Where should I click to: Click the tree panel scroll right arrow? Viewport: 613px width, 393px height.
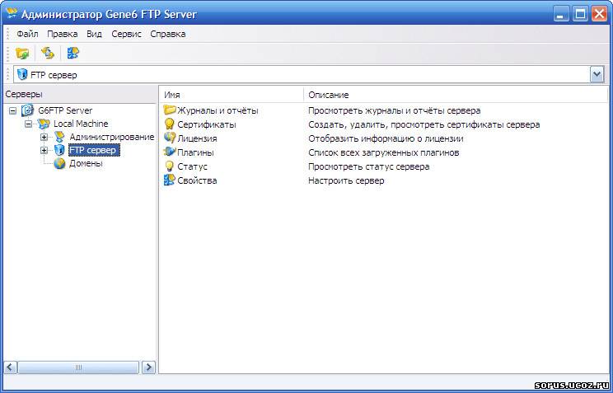(148, 367)
